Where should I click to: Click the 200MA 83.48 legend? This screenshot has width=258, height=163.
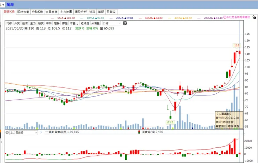pyautogui.click(x=213, y=18)
